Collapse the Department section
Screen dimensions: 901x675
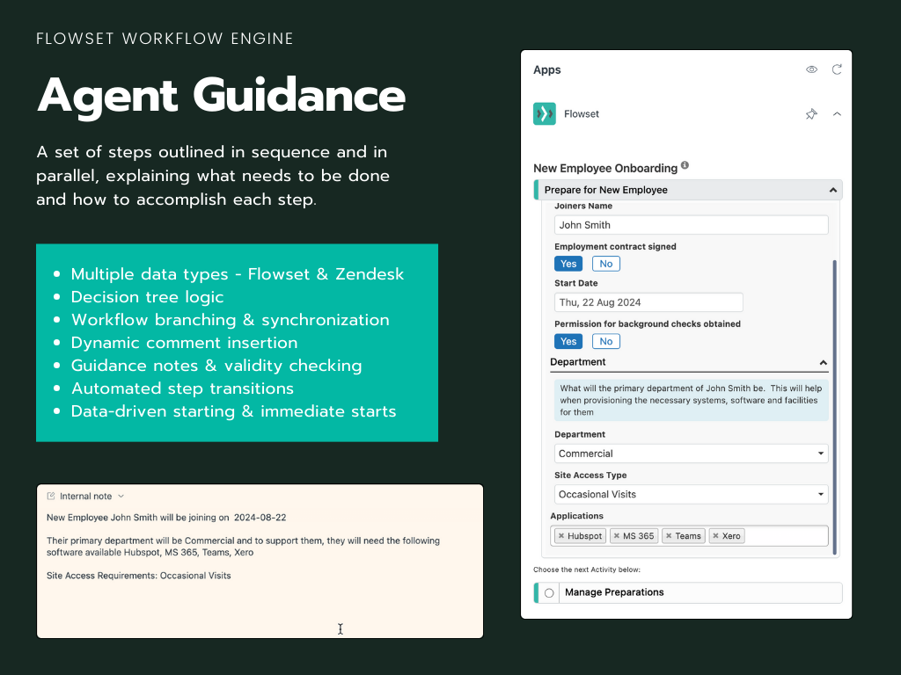point(824,362)
